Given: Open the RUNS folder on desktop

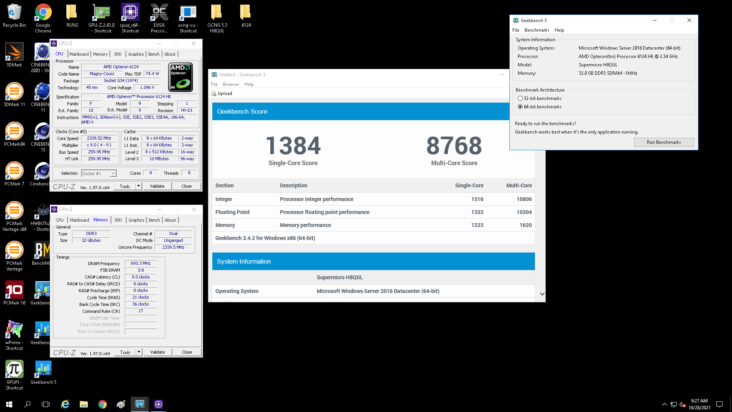Looking at the screenshot, I should click(72, 16).
